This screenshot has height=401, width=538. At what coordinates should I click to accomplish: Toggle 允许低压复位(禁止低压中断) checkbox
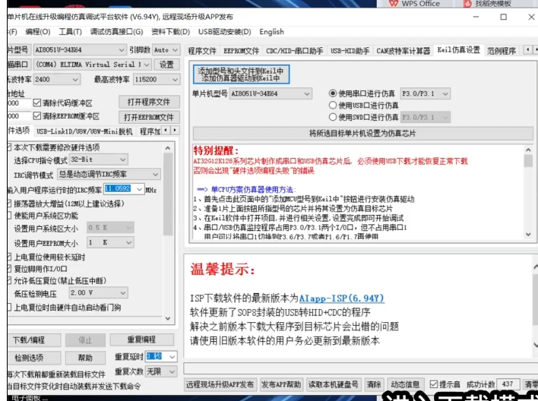9,280
